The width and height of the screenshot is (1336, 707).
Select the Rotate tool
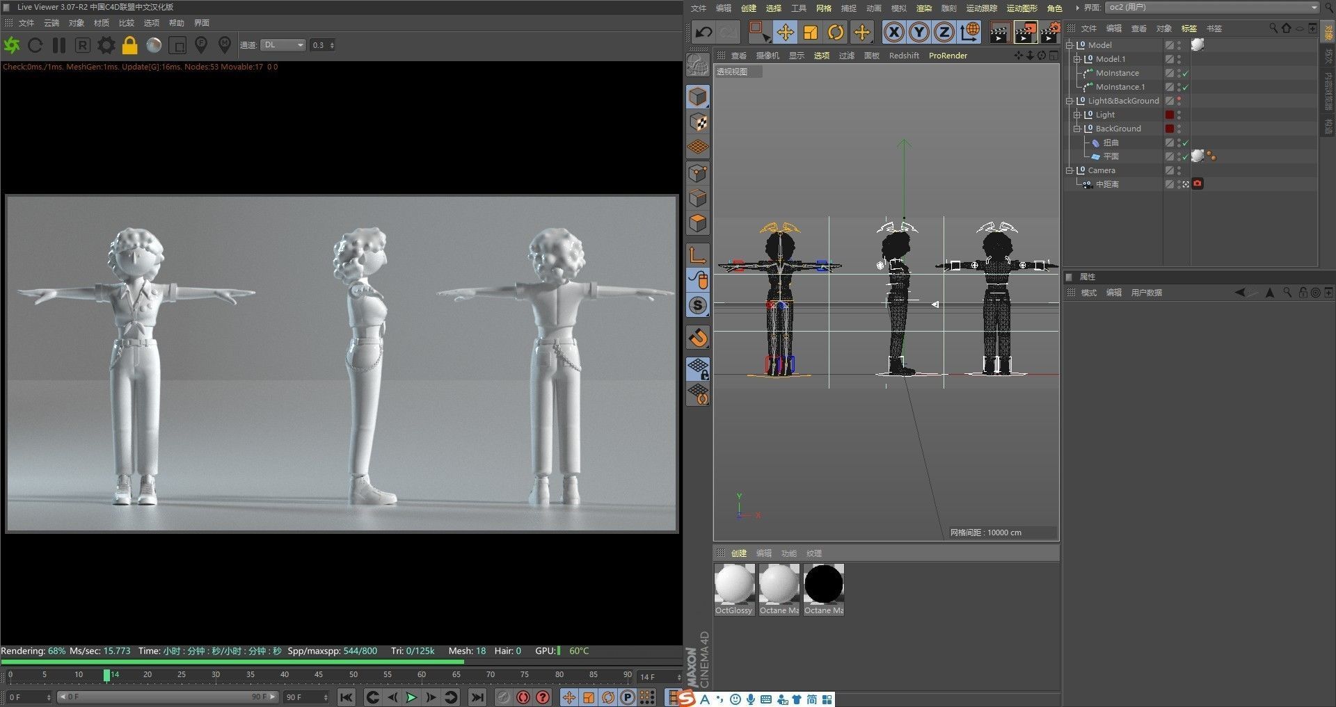click(x=836, y=32)
